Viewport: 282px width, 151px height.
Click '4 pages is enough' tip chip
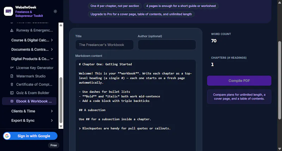coord(181,6)
